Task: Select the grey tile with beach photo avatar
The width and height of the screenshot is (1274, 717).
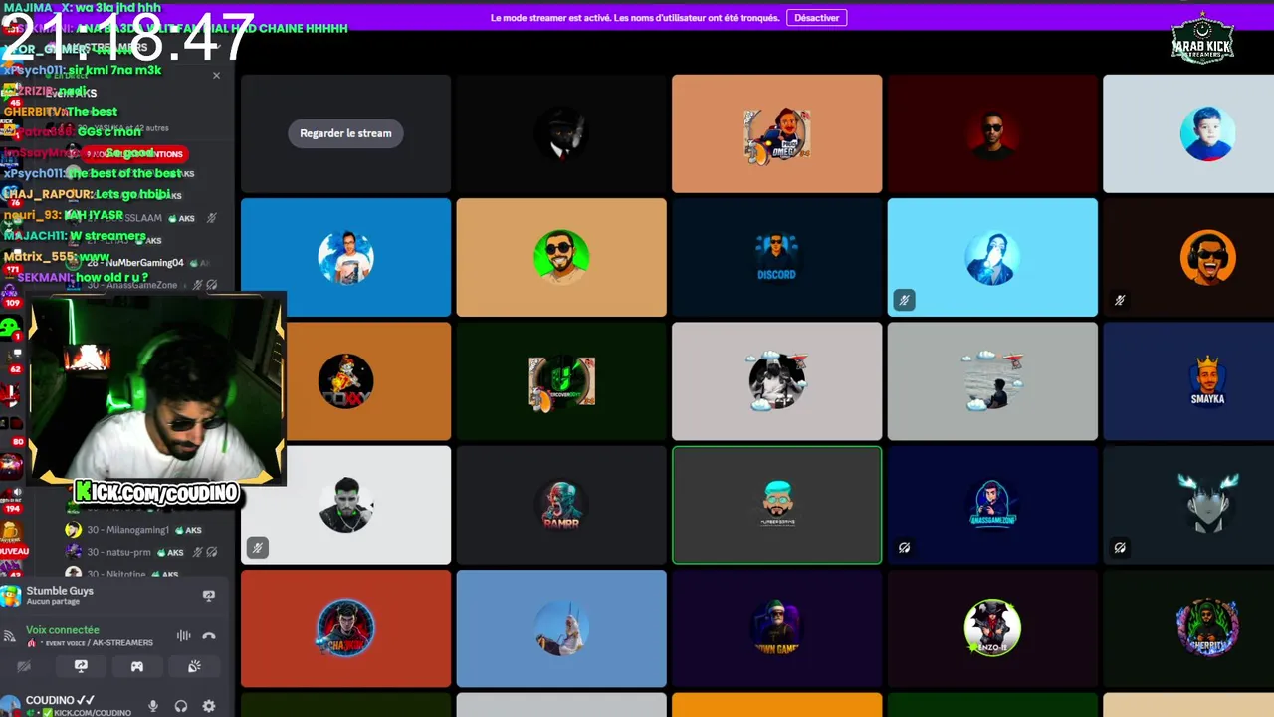Action: (992, 380)
